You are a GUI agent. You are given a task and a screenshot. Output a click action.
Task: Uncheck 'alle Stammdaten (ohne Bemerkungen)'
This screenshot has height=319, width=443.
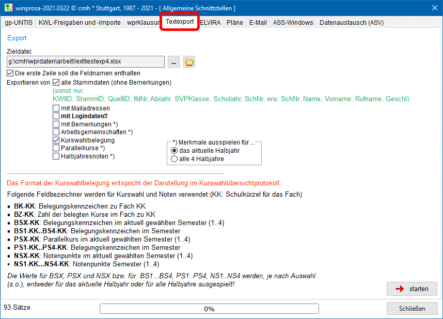56,82
